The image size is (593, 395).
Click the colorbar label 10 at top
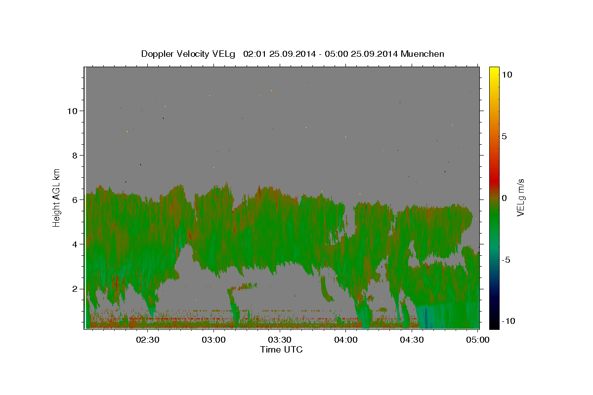[507, 75]
